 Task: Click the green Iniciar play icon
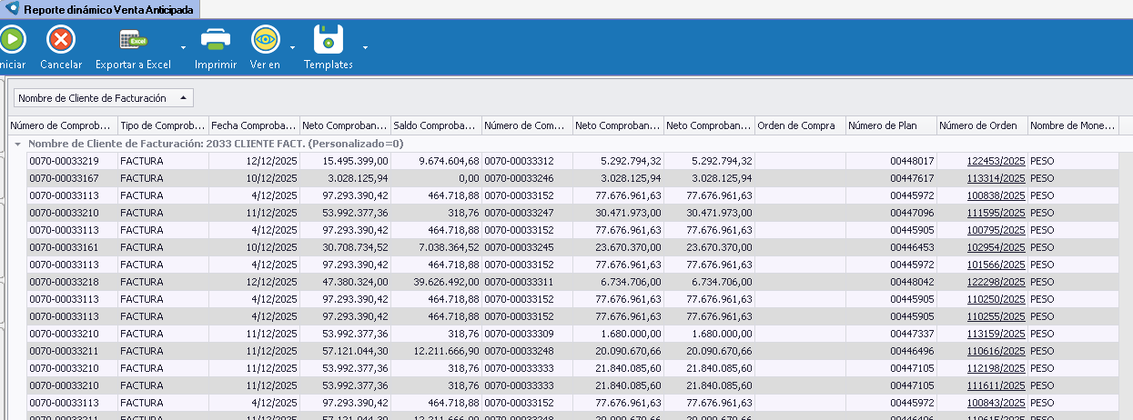(12, 40)
